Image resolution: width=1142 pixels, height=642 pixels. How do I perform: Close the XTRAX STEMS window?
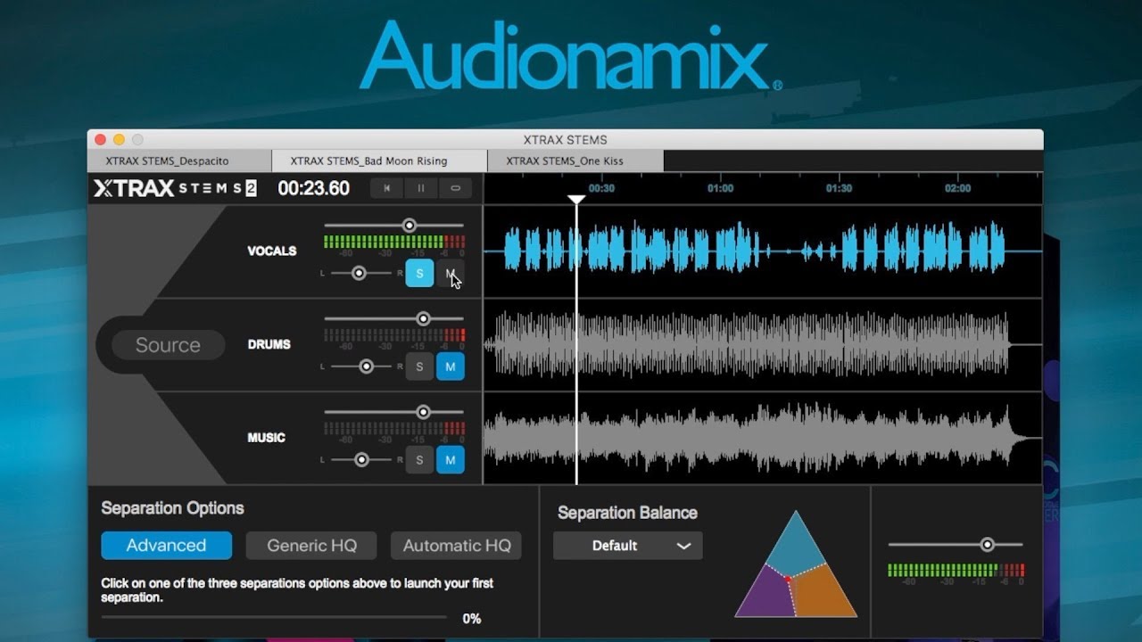pyautogui.click(x=100, y=139)
